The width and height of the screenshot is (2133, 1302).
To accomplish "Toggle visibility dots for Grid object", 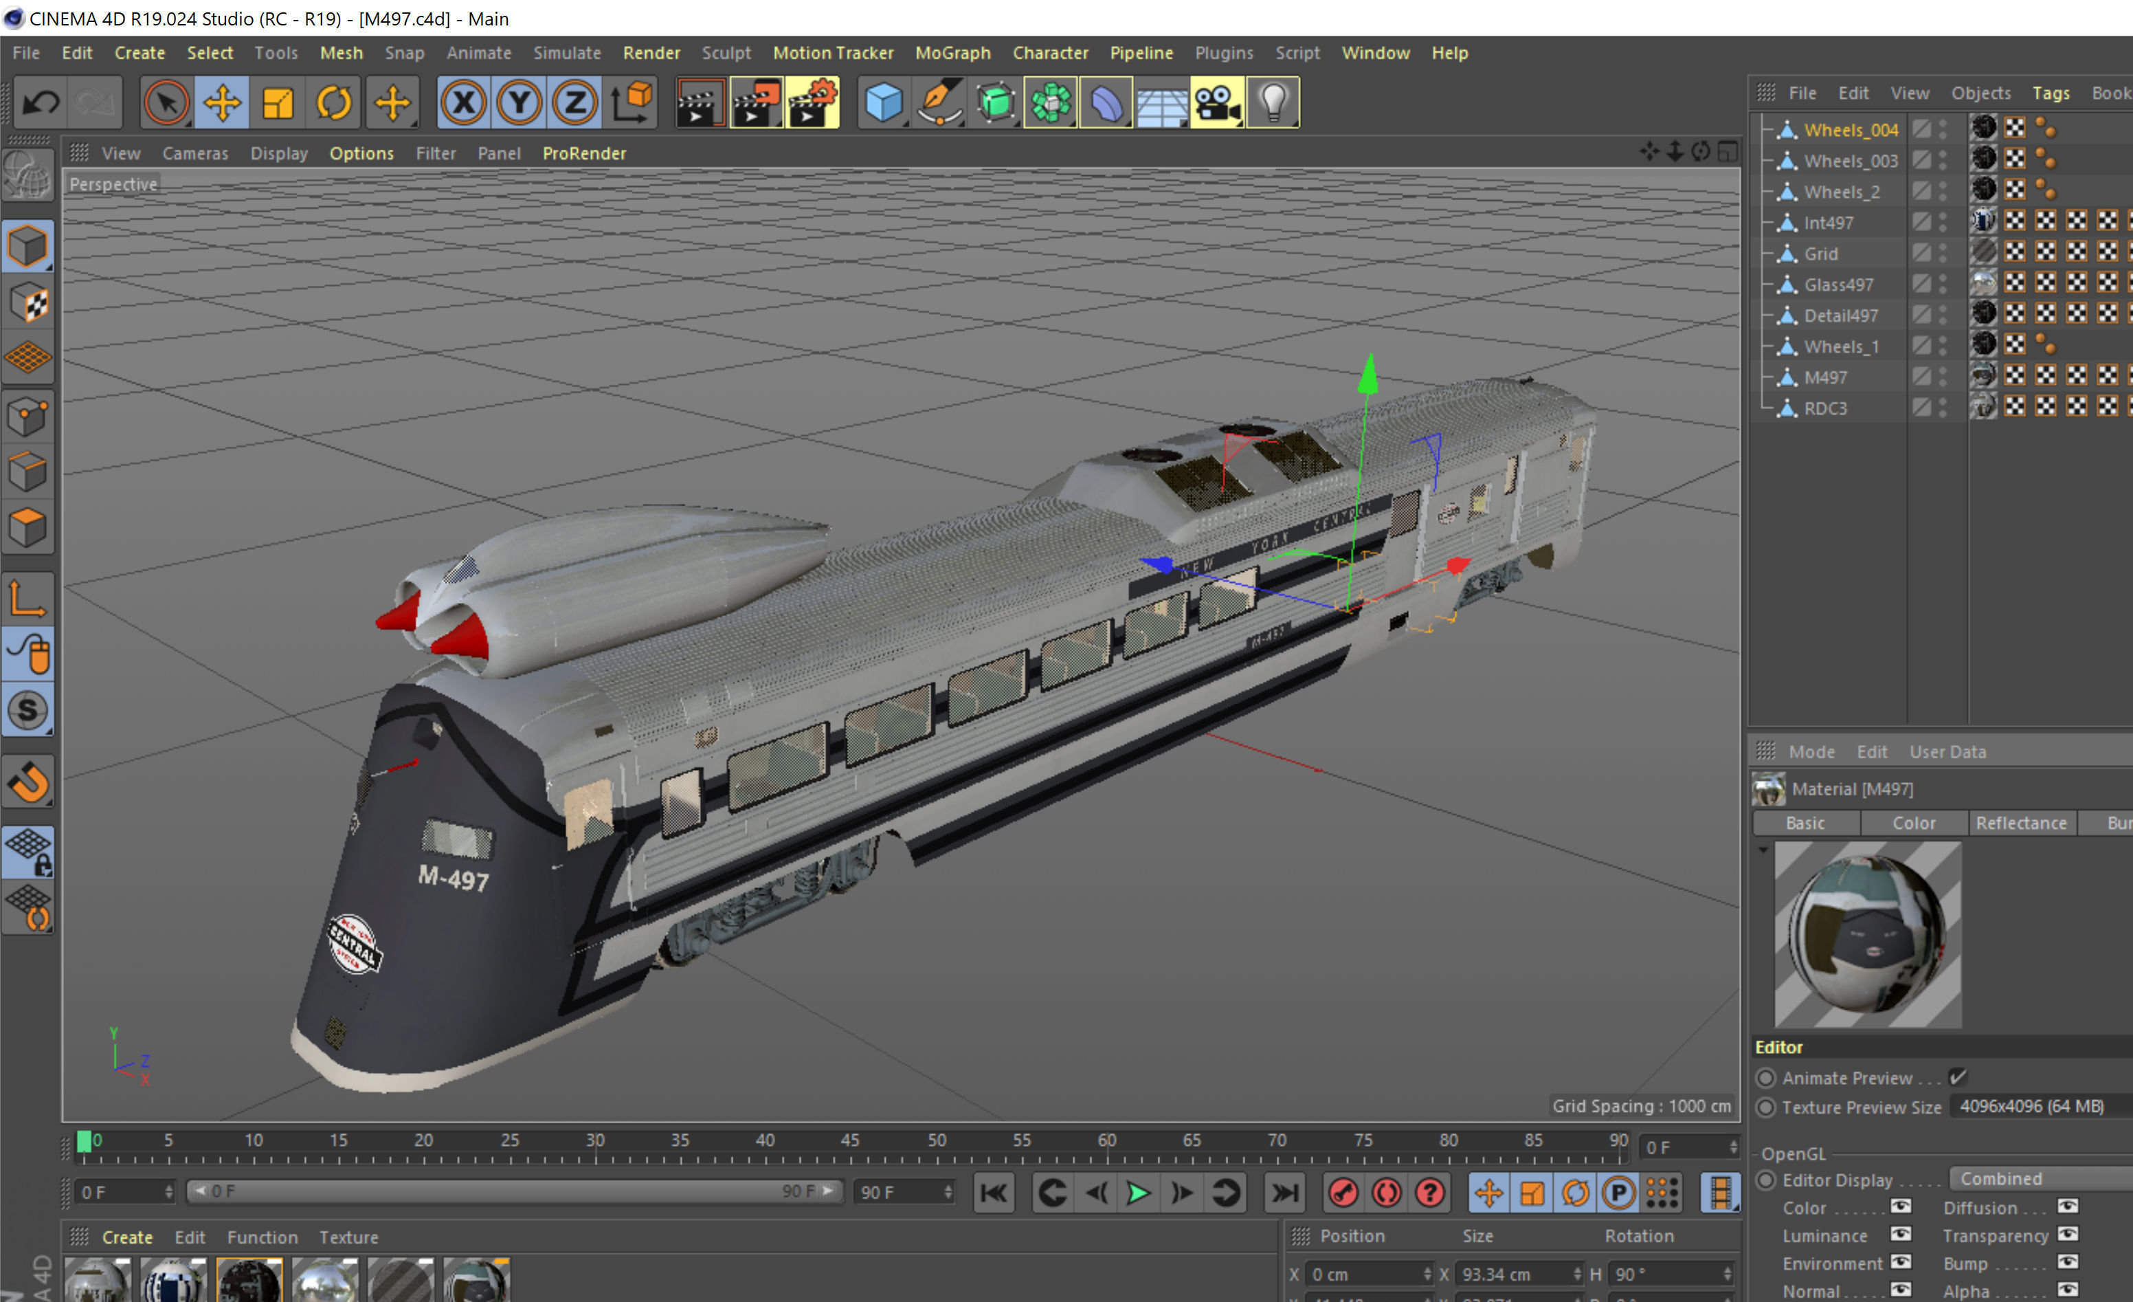I will click(x=1943, y=253).
